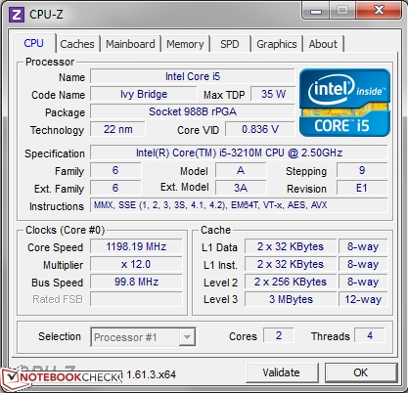
Task: Click the Specification field i5-3210M CPU
Action: 239,153
